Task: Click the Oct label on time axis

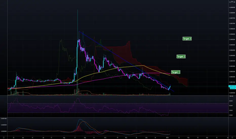Action: click(105, 137)
